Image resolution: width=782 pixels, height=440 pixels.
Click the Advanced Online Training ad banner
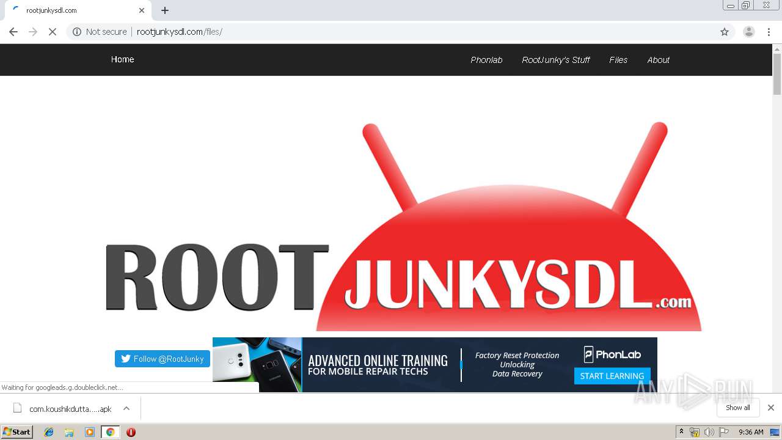435,365
